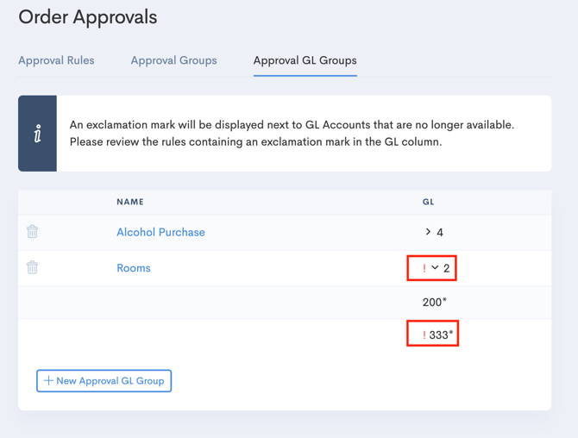Viewport: 578px width, 438px height.
Task: Click the GL column header
Action: coord(428,202)
